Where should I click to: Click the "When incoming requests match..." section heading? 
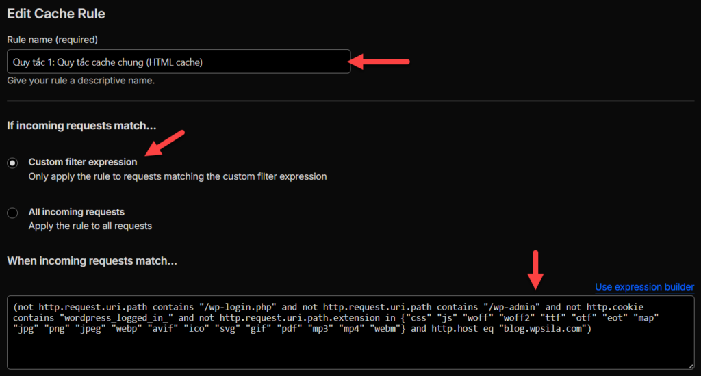(92, 261)
